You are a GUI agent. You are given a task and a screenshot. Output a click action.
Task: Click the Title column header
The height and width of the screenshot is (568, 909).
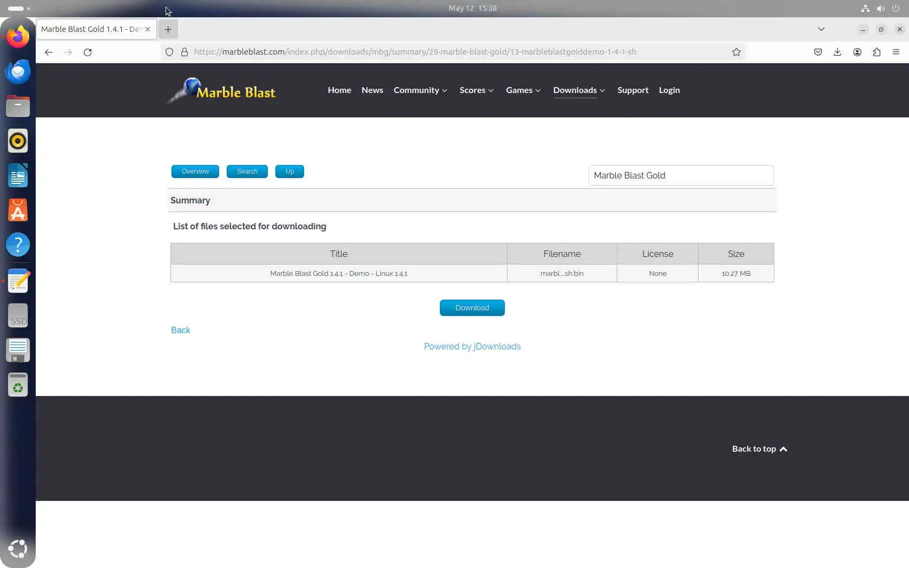(339, 254)
